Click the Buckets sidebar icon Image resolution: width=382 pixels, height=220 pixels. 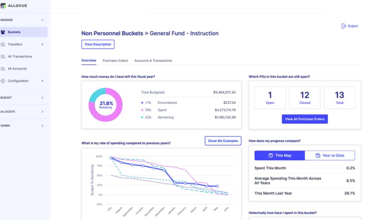[x=3, y=32]
